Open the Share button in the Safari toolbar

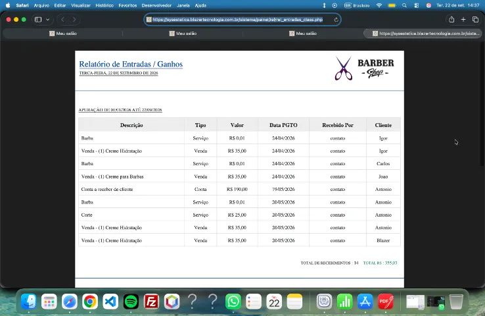(451, 20)
